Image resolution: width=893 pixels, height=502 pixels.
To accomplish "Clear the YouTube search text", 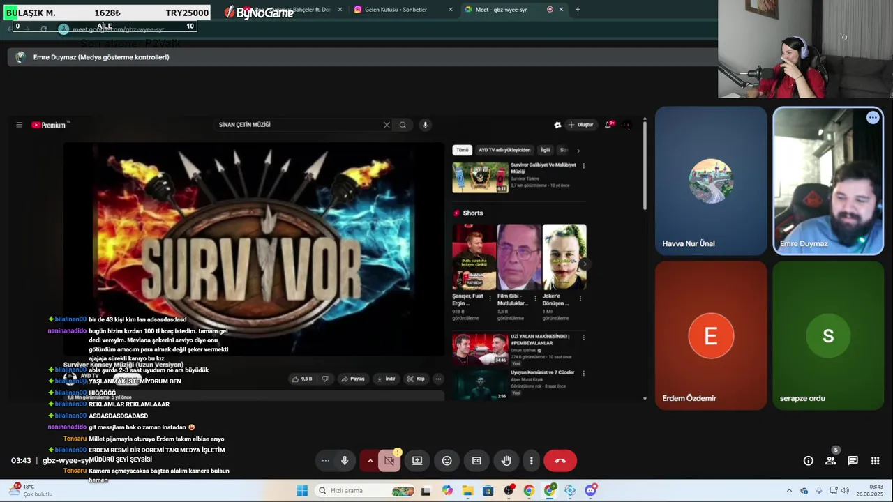I will (387, 125).
